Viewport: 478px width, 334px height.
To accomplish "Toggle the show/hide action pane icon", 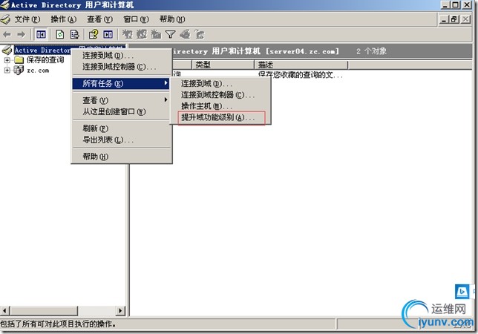I will tap(108, 34).
